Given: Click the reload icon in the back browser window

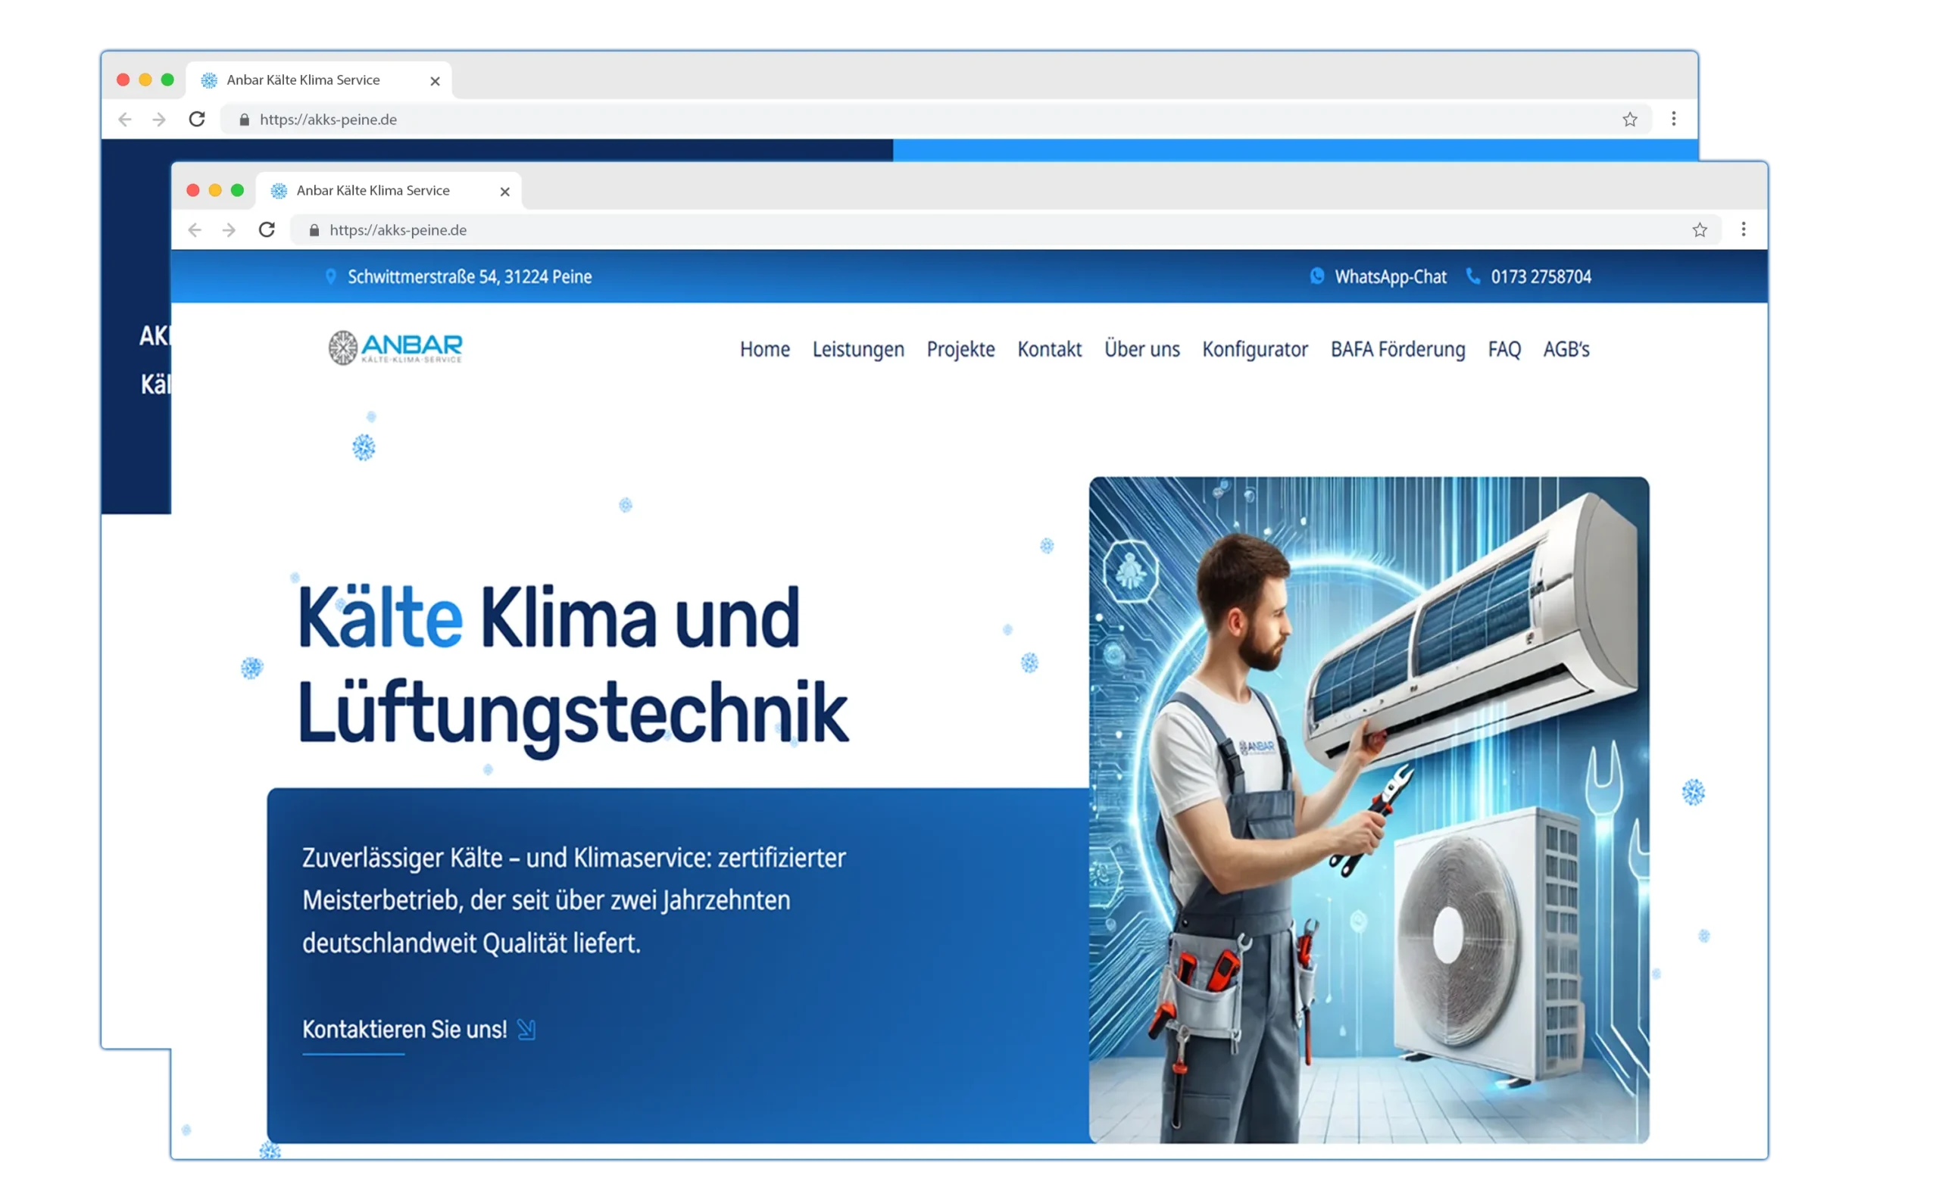Looking at the screenshot, I should coord(197,120).
